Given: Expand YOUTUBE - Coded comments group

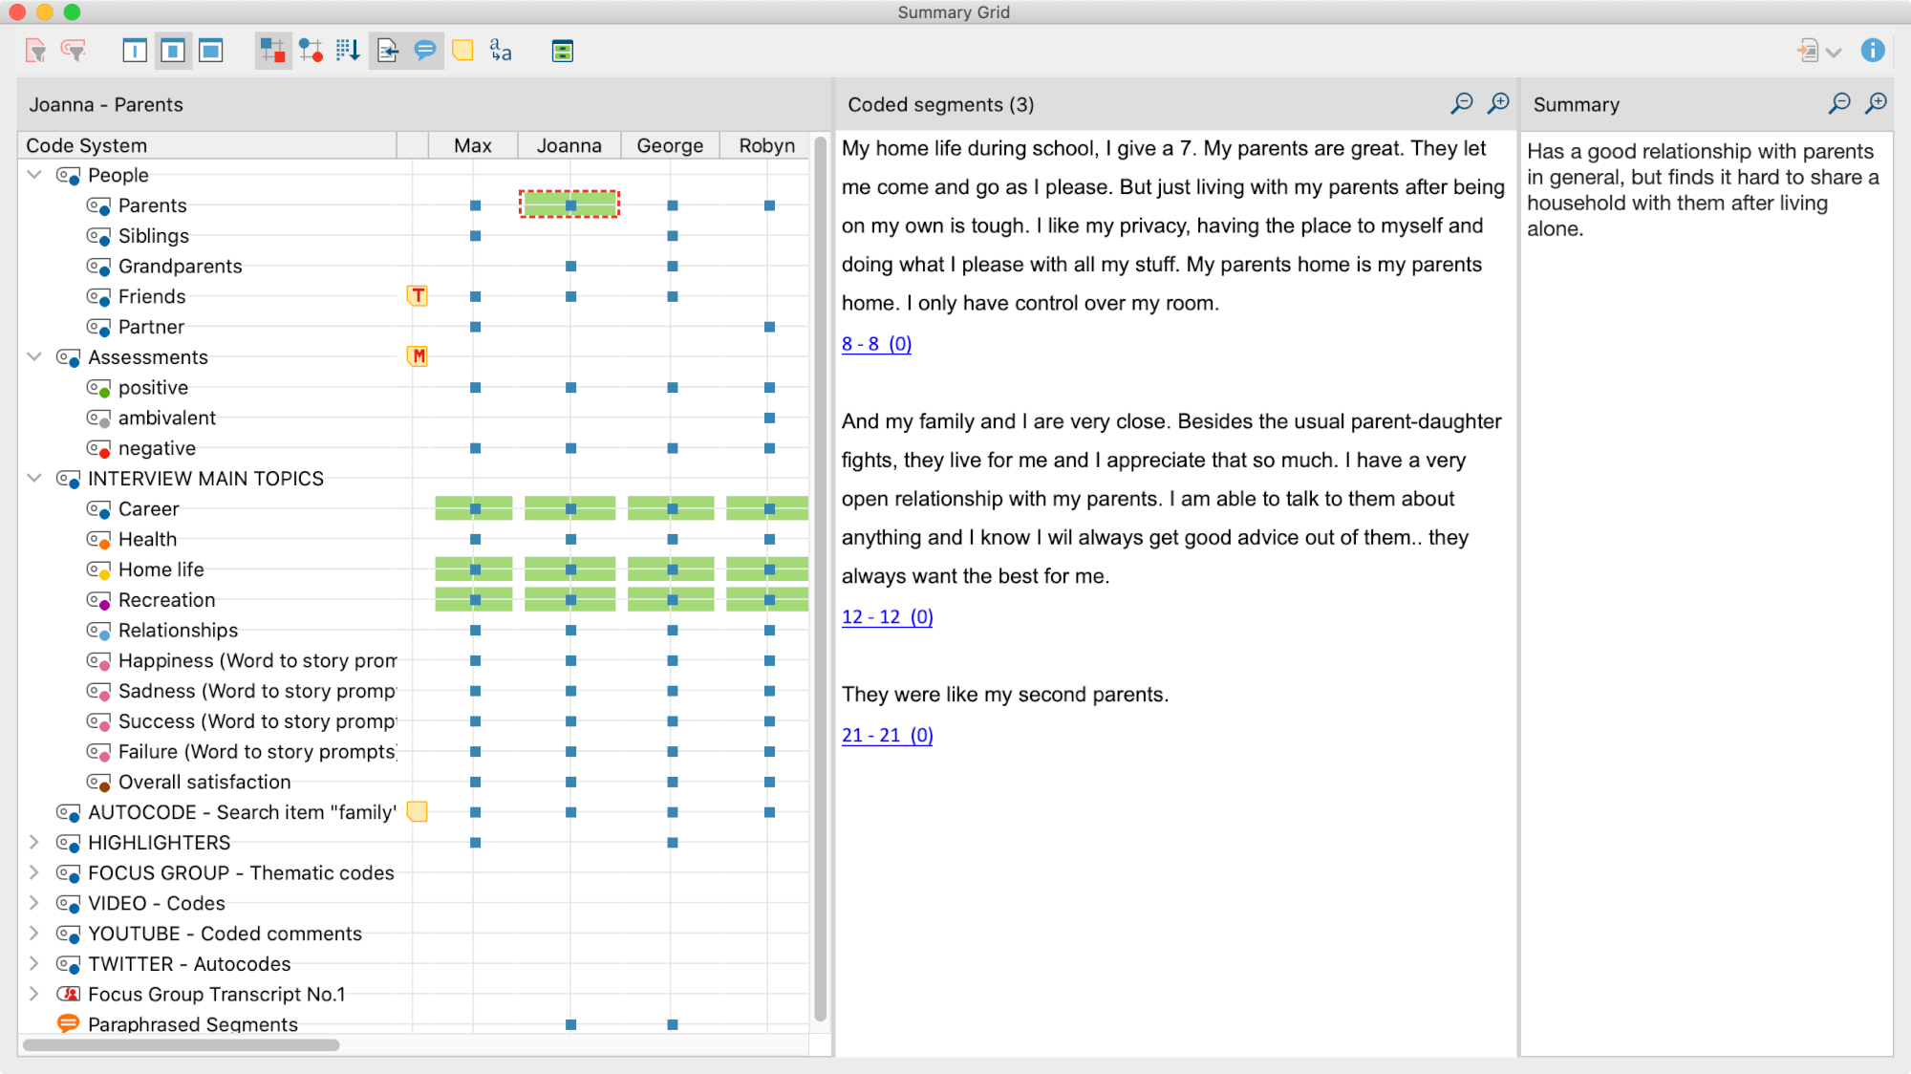Looking at the screenshot, I should tap(35, 933).
